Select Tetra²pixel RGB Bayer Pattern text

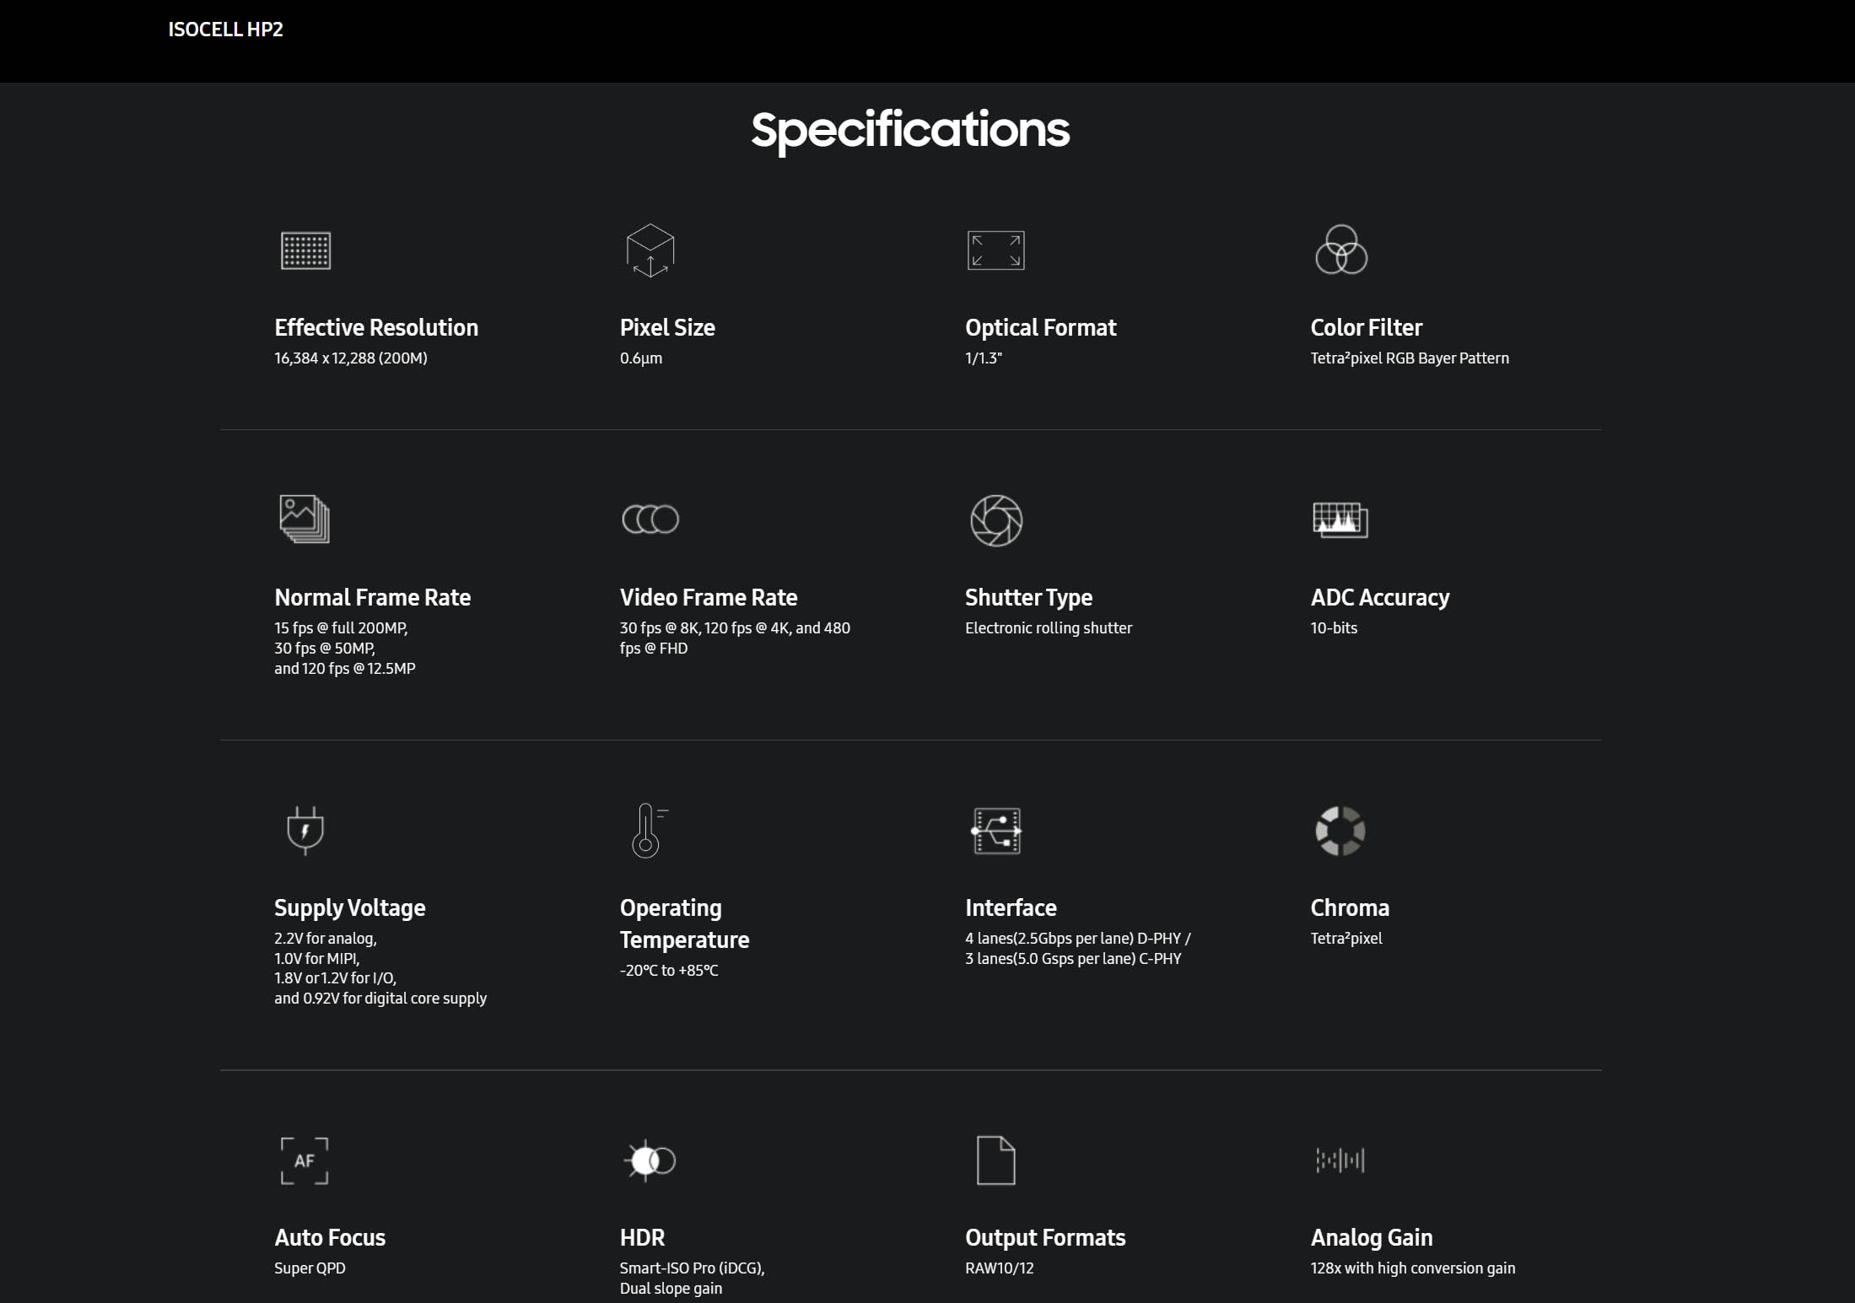pyautogui.click(x=1410, y=358)
